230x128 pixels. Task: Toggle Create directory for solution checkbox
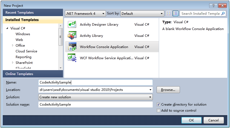pos(158,105)
